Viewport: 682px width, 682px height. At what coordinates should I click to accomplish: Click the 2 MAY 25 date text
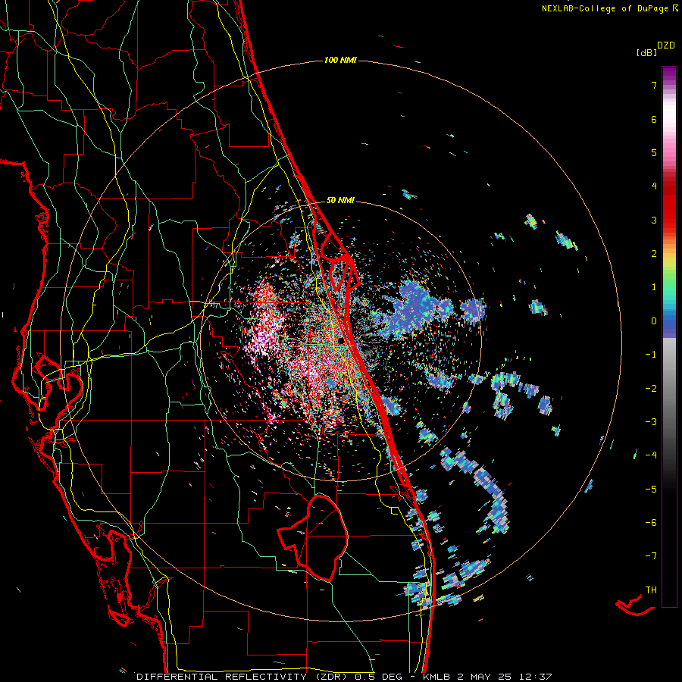pos(485,677)
